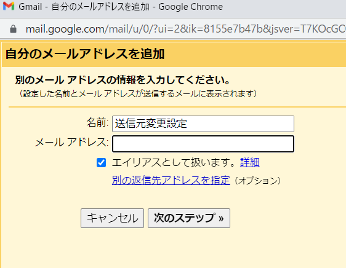Screen dimensions: 346x268
Task: Click the parenthetical description under the heading
Action: tap(137, 93)
